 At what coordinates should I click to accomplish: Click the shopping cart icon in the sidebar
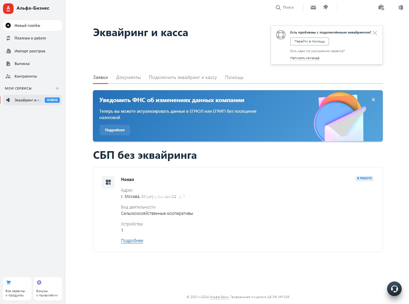coord(9,282)
